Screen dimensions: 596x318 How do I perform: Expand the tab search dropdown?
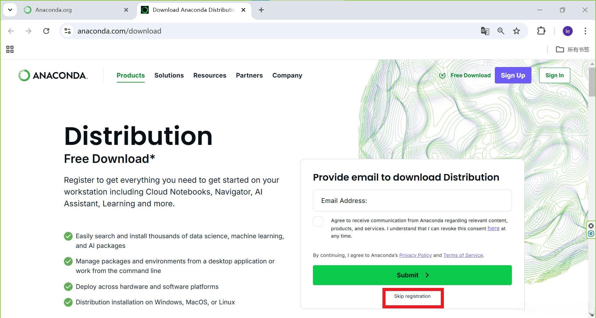(x=10, y=10)
